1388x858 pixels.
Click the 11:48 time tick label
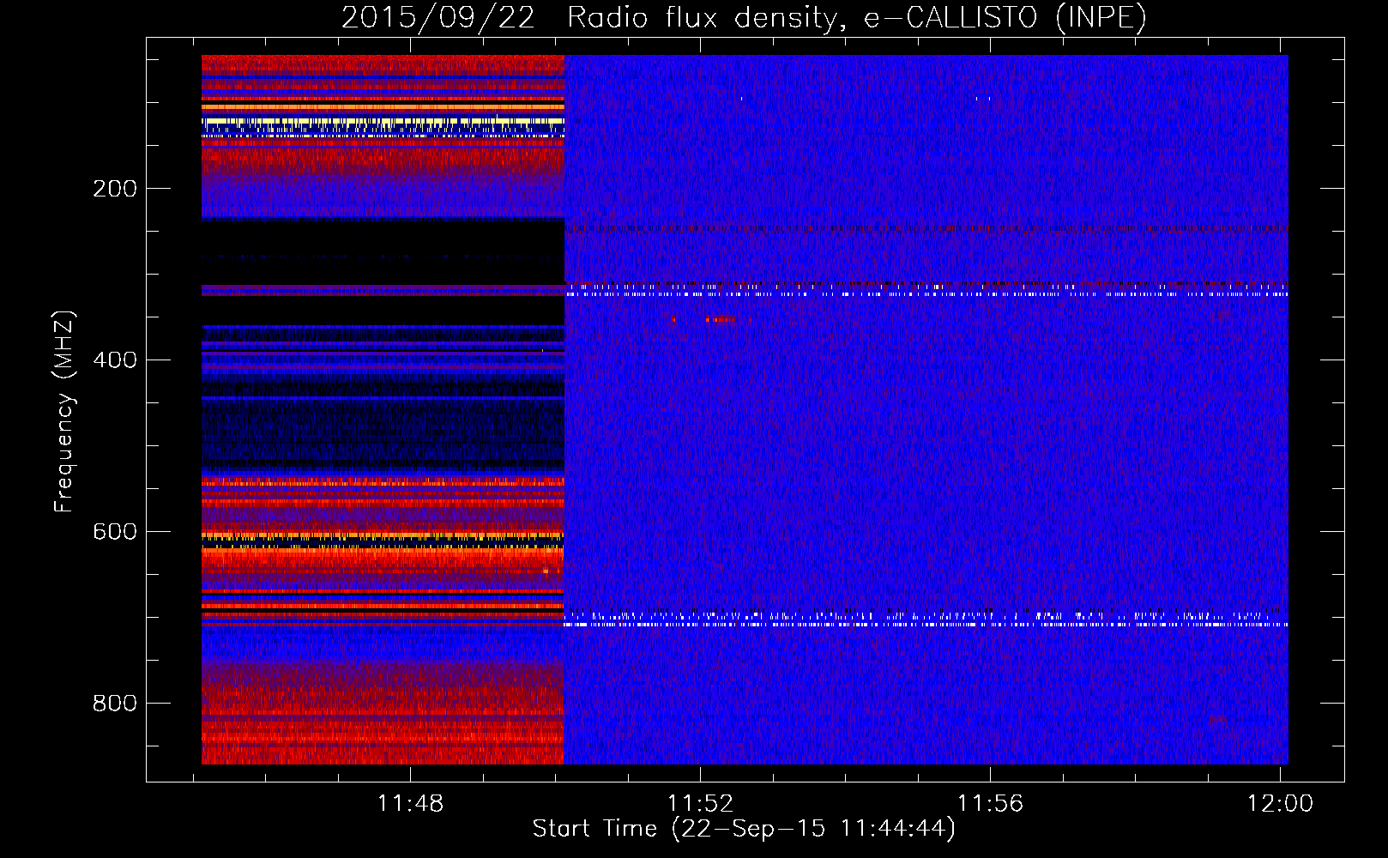411,803
